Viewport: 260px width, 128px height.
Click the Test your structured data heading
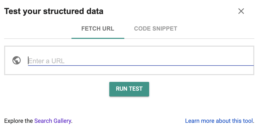tap(54, 11)
